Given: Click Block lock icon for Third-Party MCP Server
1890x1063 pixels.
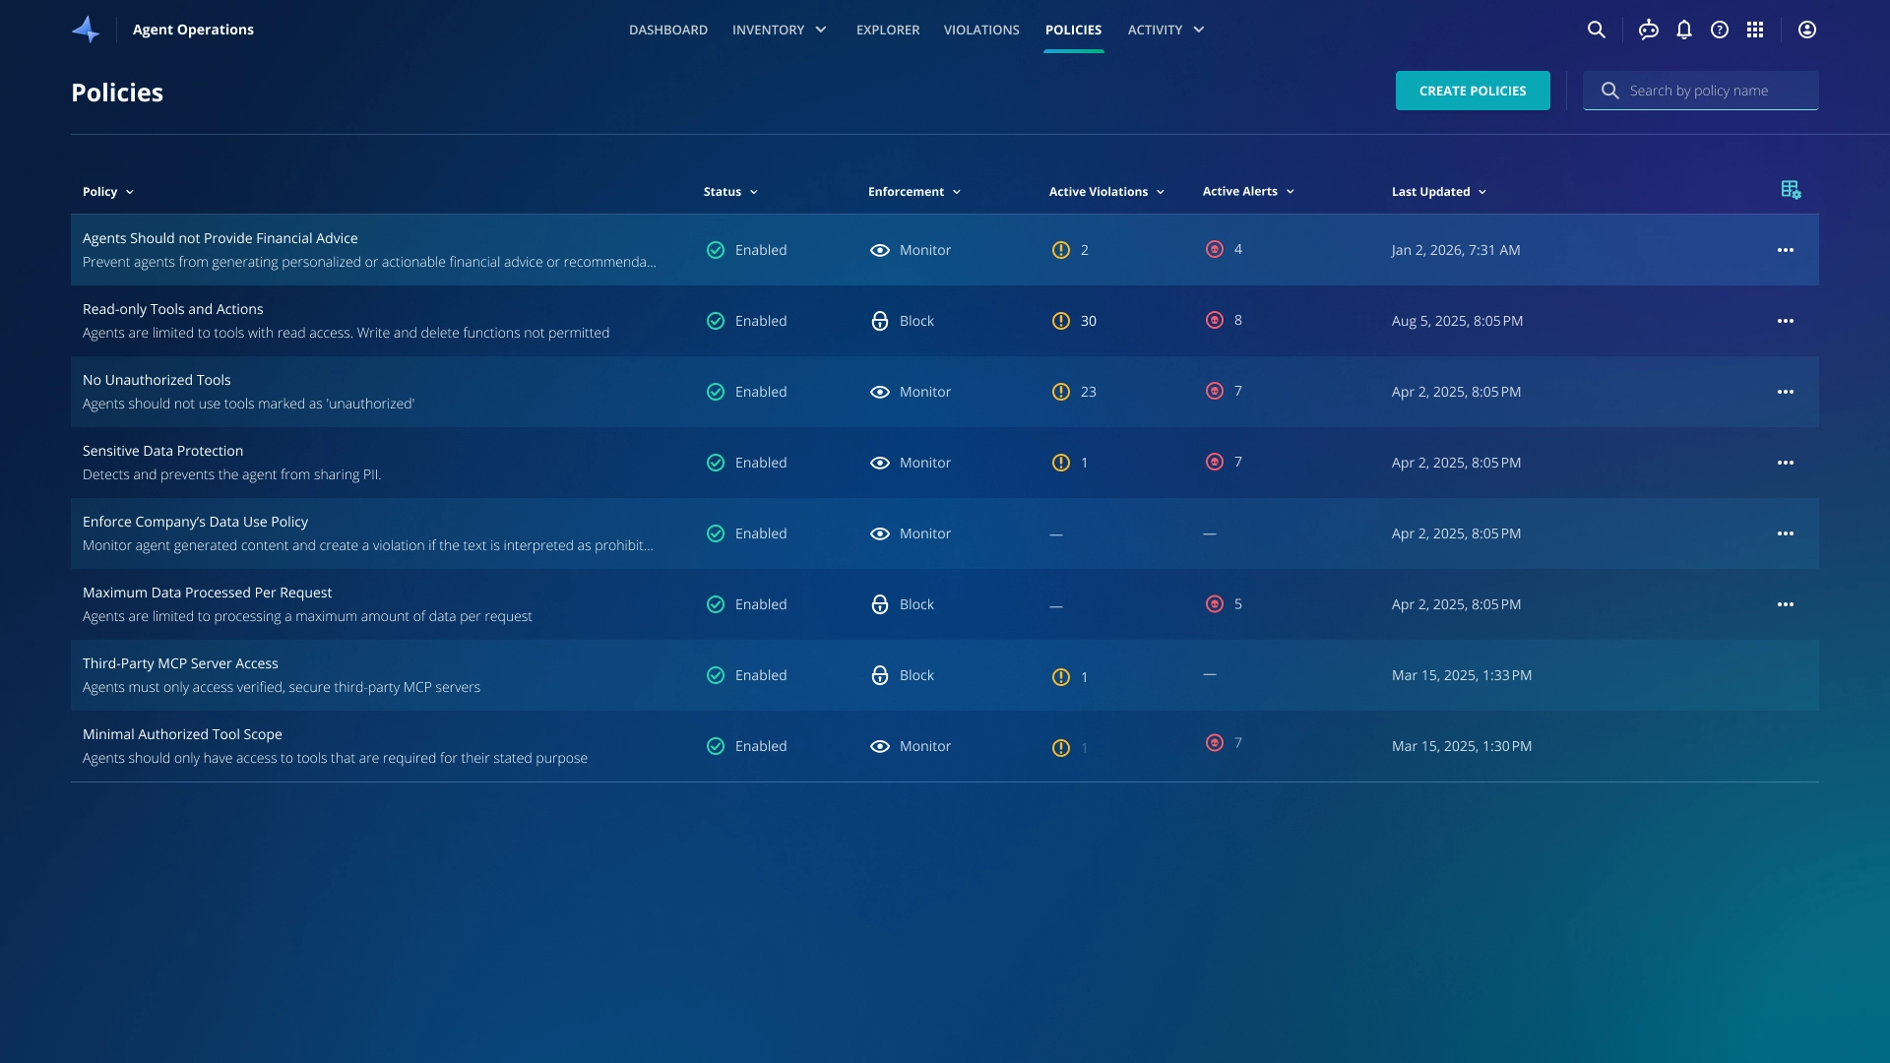Looking at the screenshot, I should [x=879, y=675].
